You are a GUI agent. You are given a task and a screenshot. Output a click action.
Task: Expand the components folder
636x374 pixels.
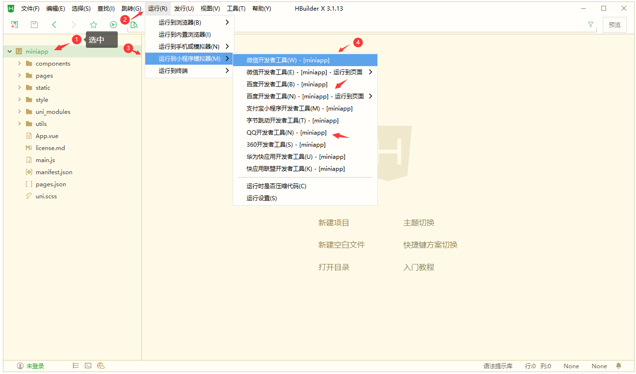coord(19,63)
